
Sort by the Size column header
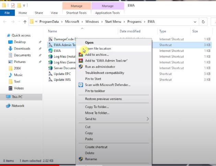(195, 31)
